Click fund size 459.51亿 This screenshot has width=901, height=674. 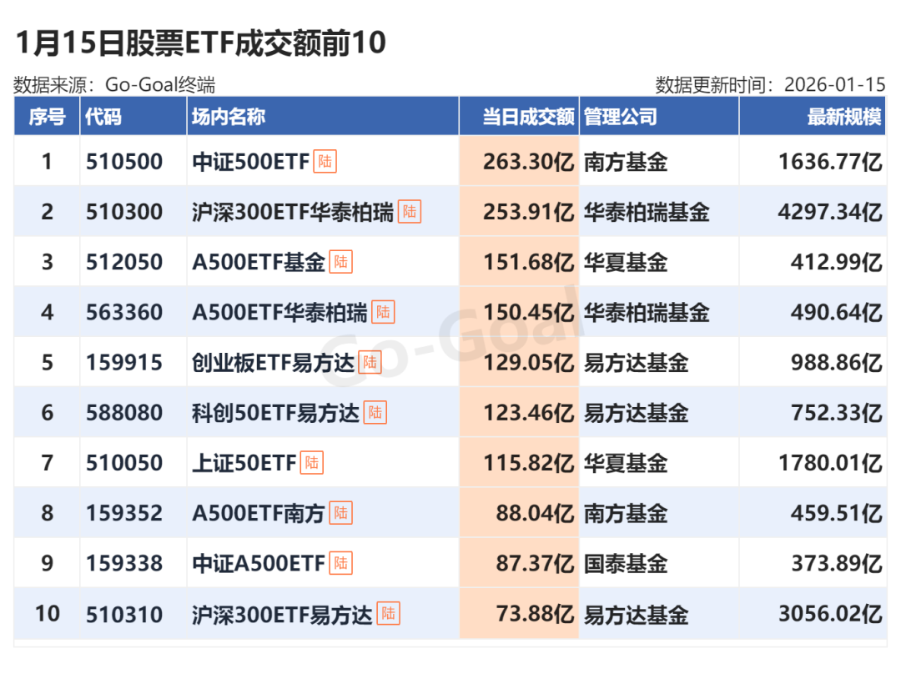tap(837, 514)
